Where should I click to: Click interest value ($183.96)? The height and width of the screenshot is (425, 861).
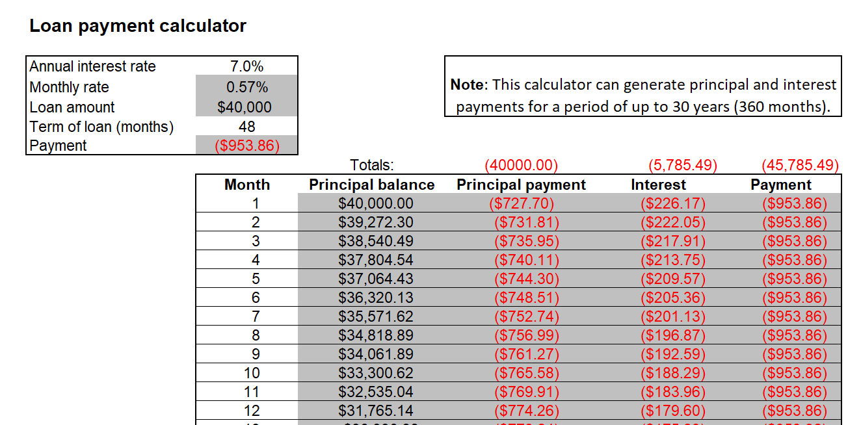point(673,392)
